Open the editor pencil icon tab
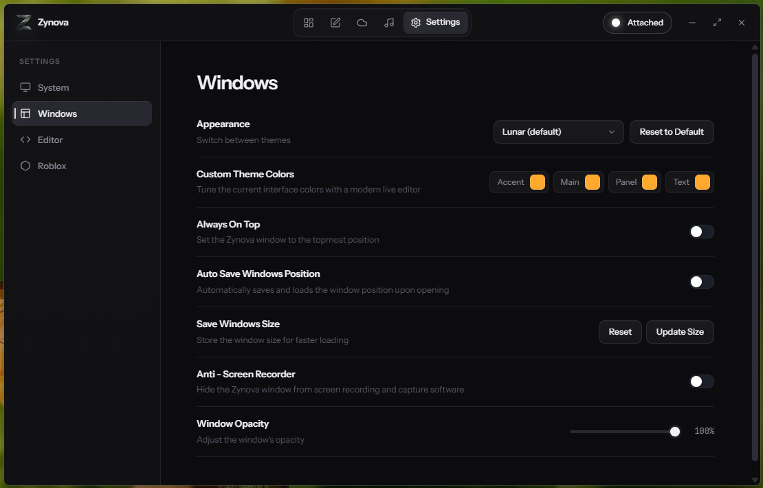This screenshot has height=488, width=763. tap(335, 23)
